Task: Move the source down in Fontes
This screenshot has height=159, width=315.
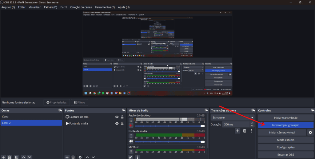Action: pyautogui.click(x=93, y=157)
